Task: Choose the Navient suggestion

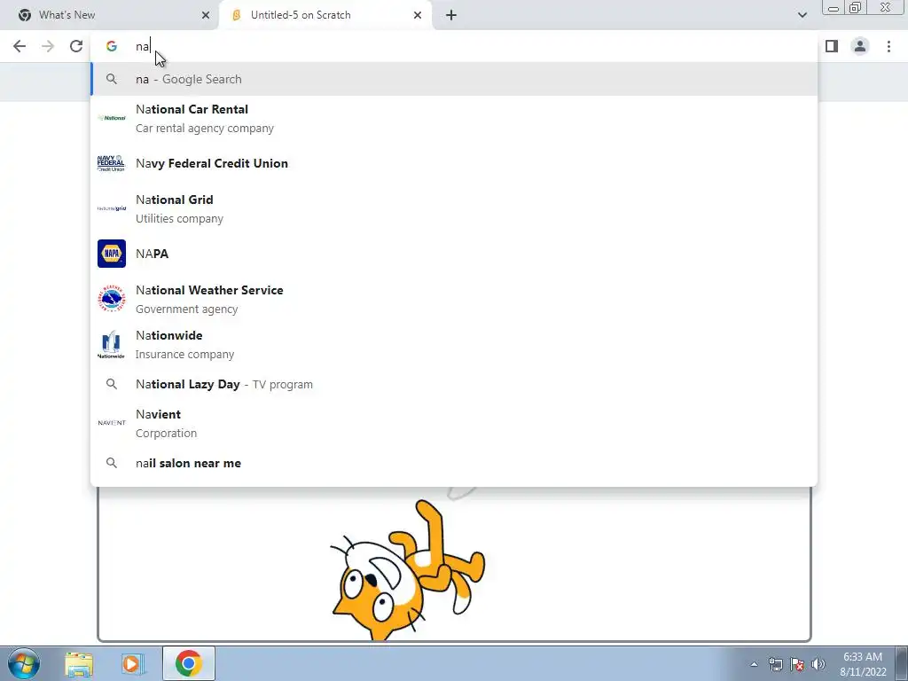Action: (x=454, y=423)
